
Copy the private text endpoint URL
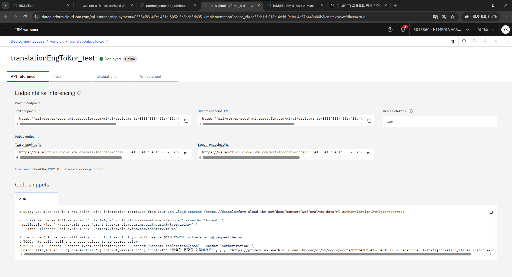[186, 121]
